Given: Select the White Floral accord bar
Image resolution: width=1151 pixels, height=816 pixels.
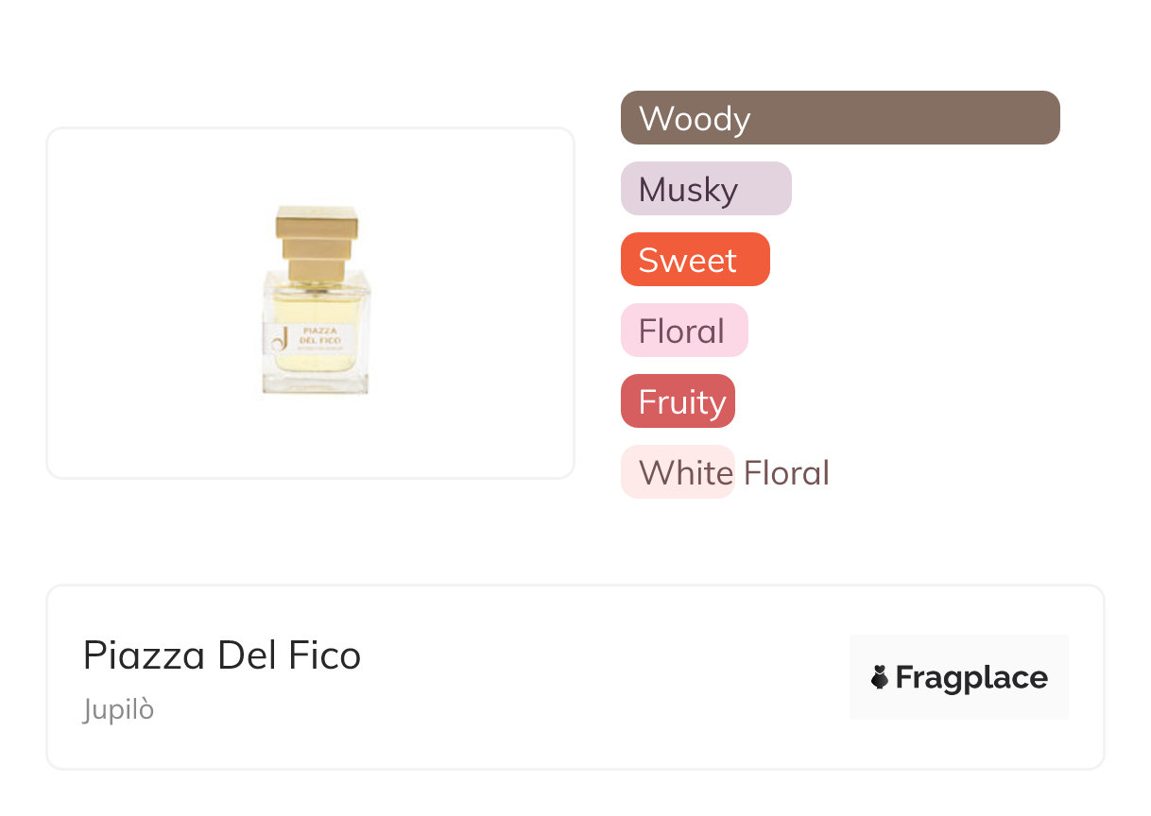Looking at the screenshot, I should pyautogui.click(x=677, y=472).
